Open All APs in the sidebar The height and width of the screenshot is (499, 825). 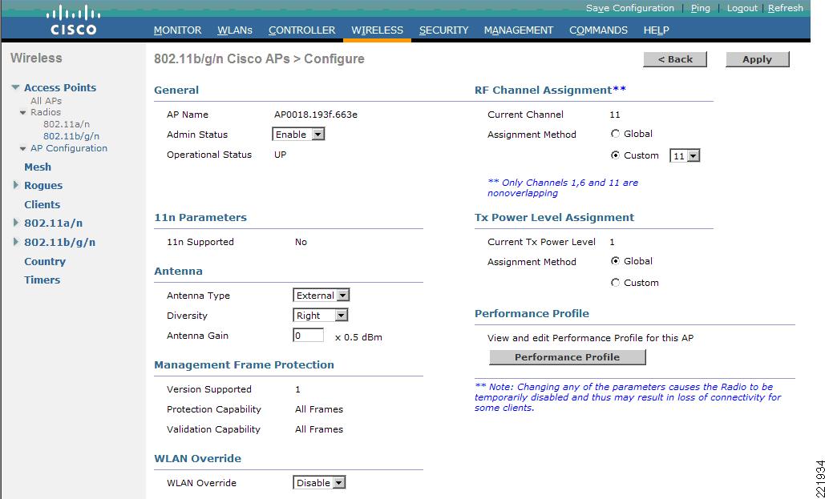46,100
